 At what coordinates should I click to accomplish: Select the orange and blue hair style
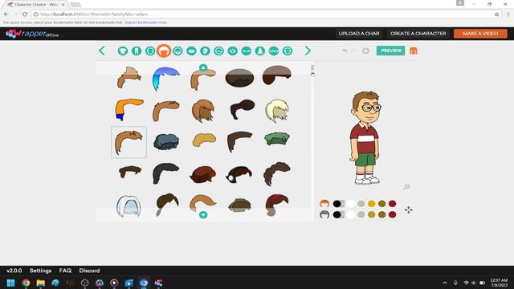pyautogui.click(x=128, y=109)
